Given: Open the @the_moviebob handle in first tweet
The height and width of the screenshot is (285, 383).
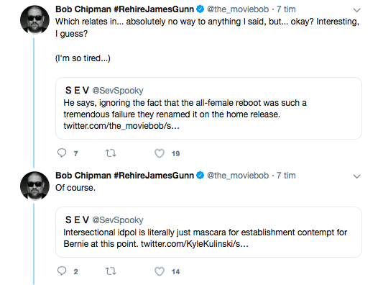Looking at the screenshot, I should pyautogui.click(x=238, y=9).
